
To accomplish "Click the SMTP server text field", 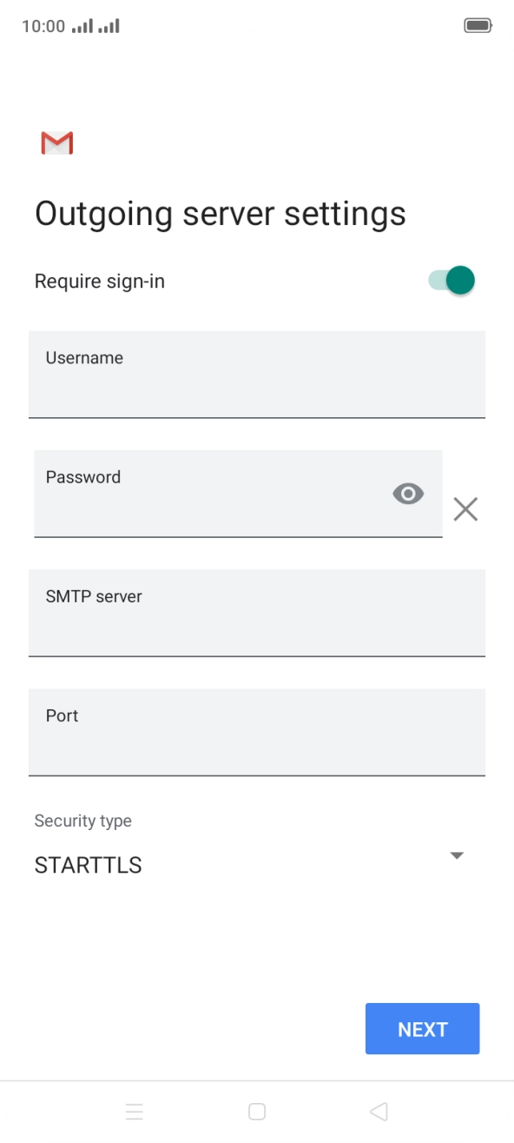I will [257, 613].
